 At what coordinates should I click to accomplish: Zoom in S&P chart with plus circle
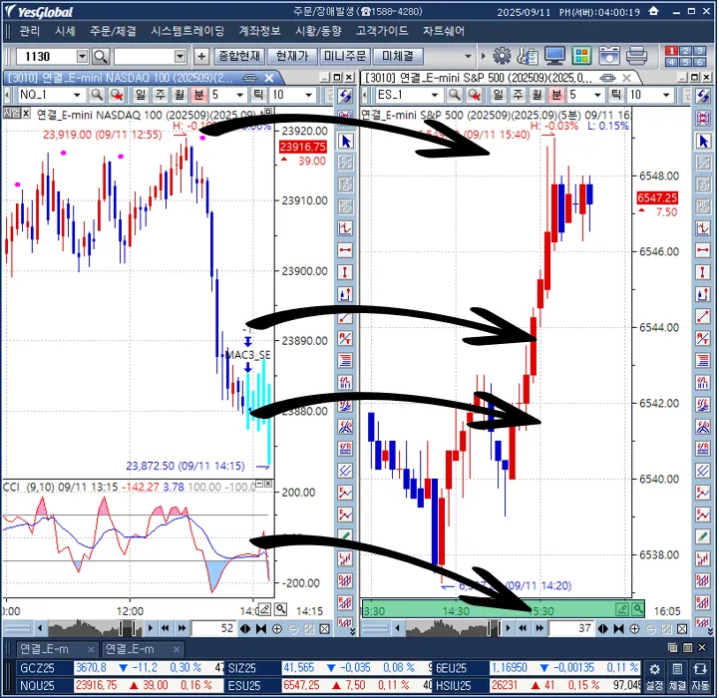point(634,629)
